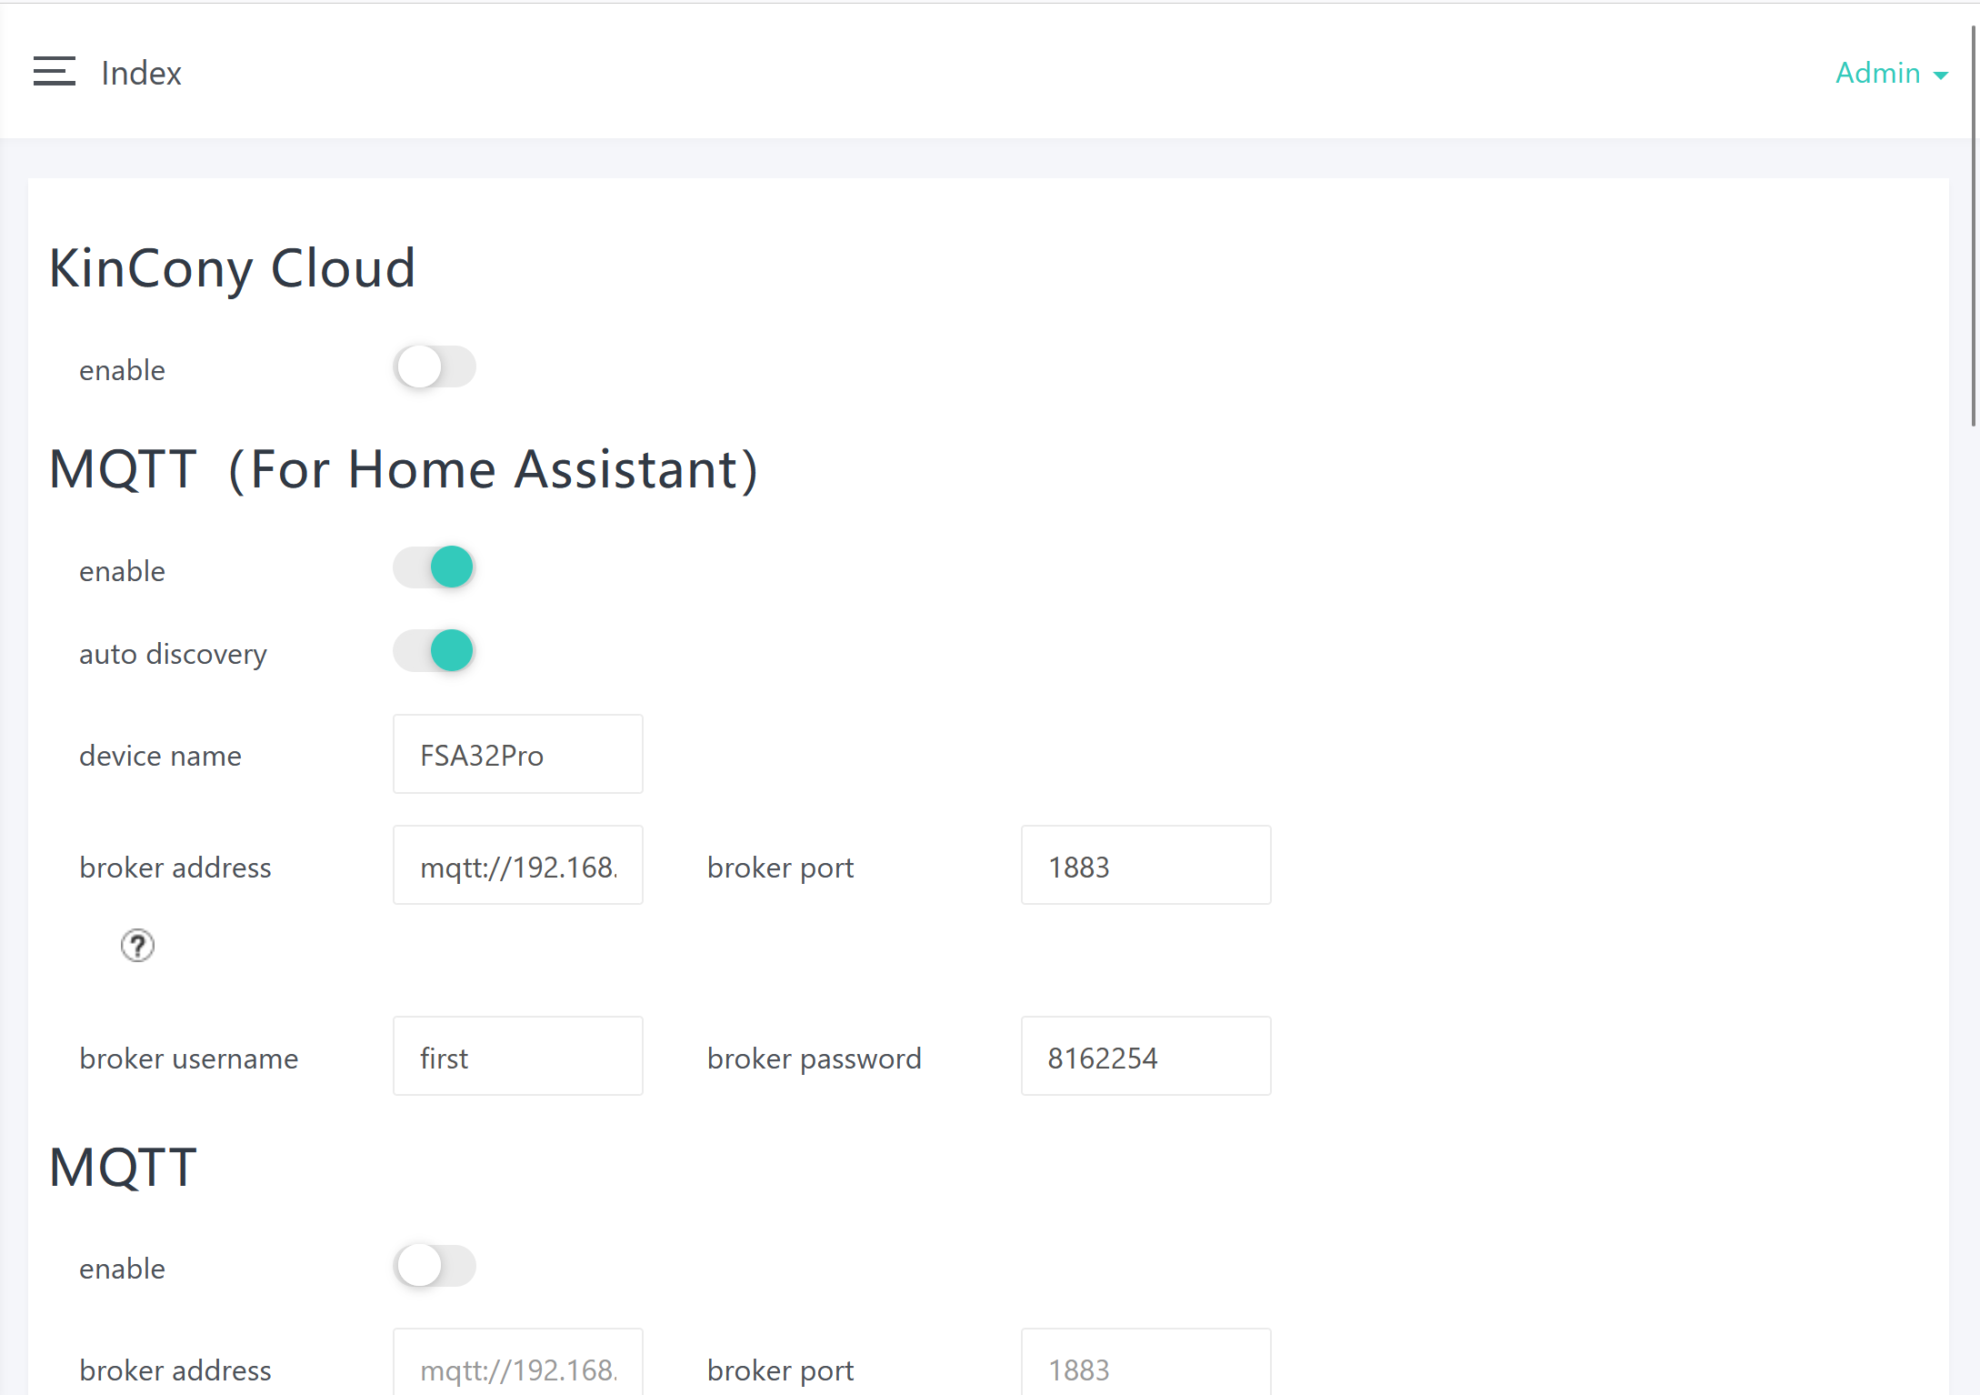The image size is (1980, 1395).
Task: Click Home Assistant broker port 1883 field
Action: (1145, 866)
